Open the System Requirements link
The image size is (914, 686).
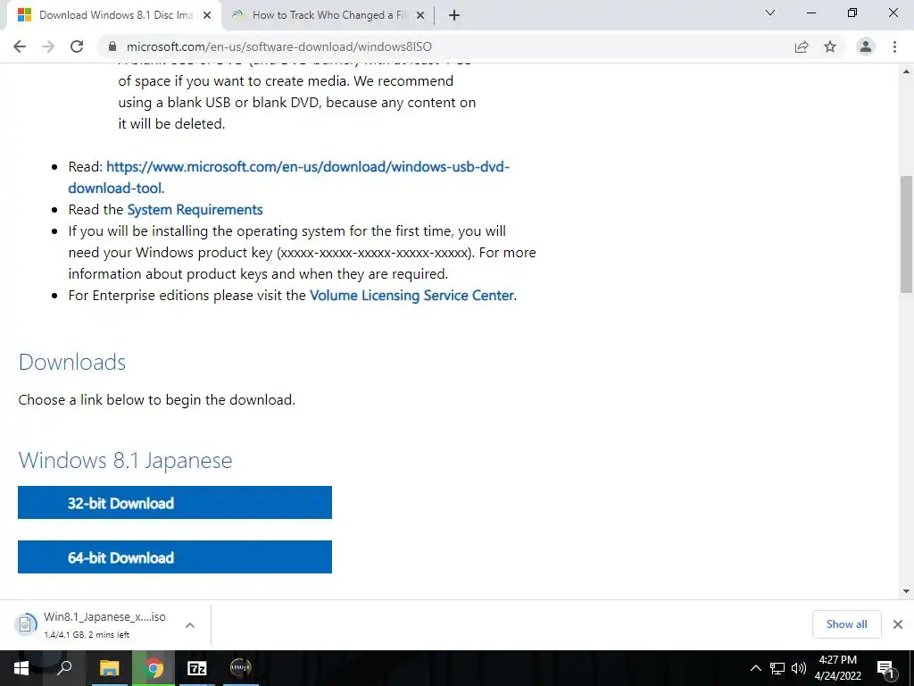point(195,209)
